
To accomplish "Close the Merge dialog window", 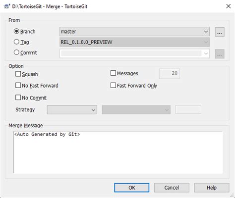I will tap(229, 6).
